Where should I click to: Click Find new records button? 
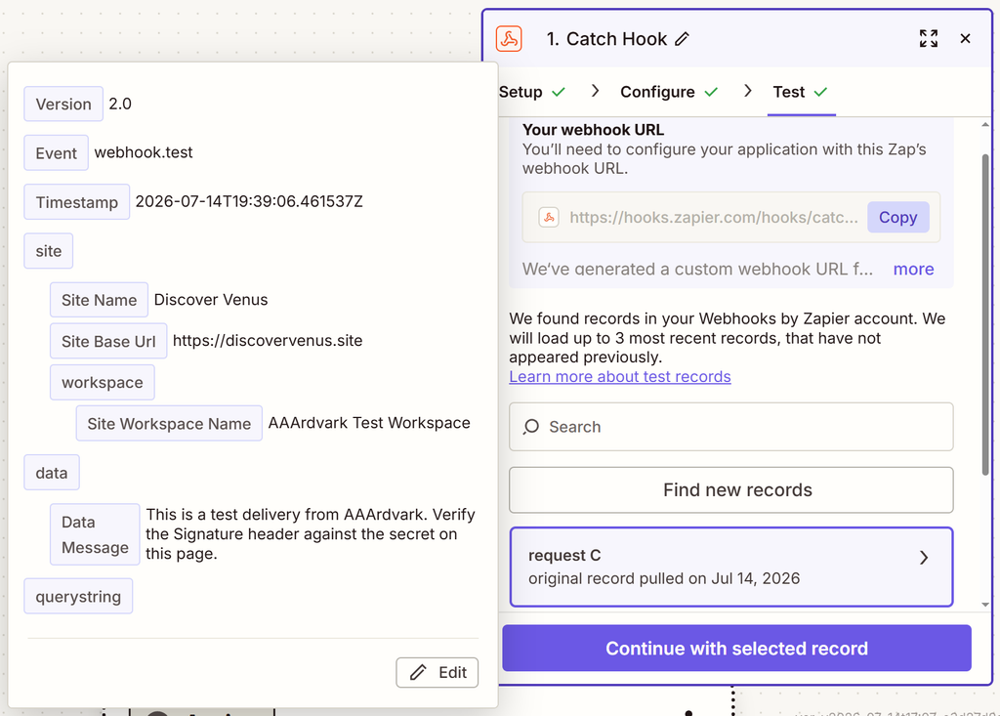click(730, 490)
